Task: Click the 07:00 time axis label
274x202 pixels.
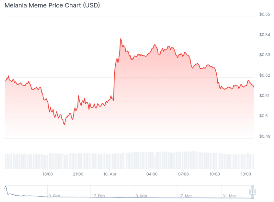Action: [183, 174]
